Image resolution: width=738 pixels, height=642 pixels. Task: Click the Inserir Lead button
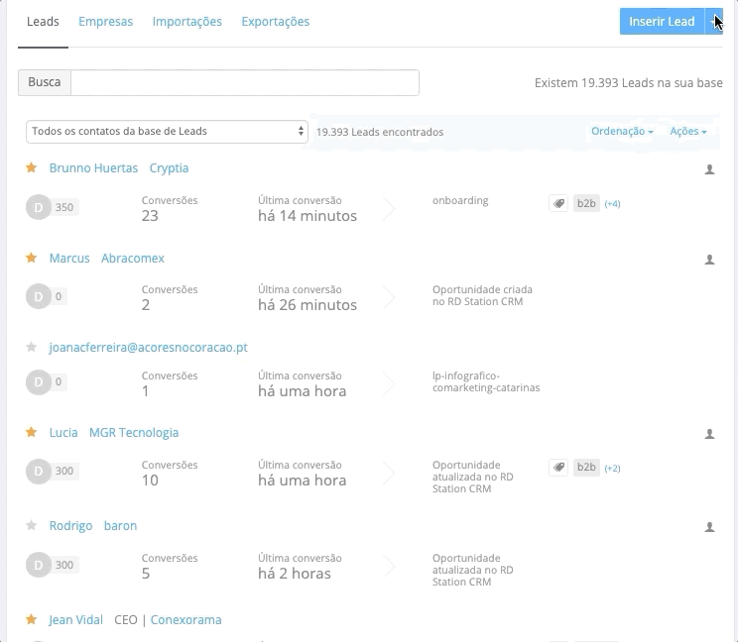click(661, 22)
